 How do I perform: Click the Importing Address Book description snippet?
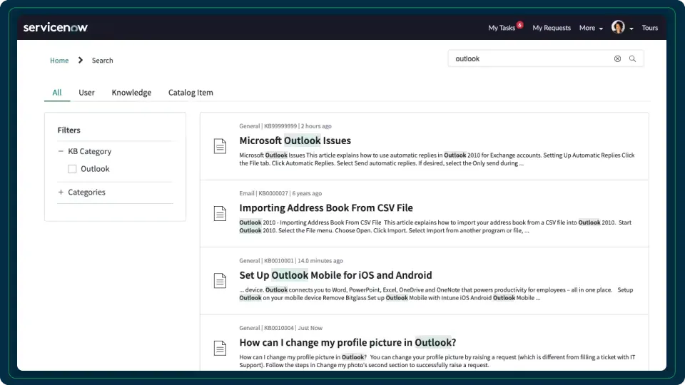[x=435, y=227]
